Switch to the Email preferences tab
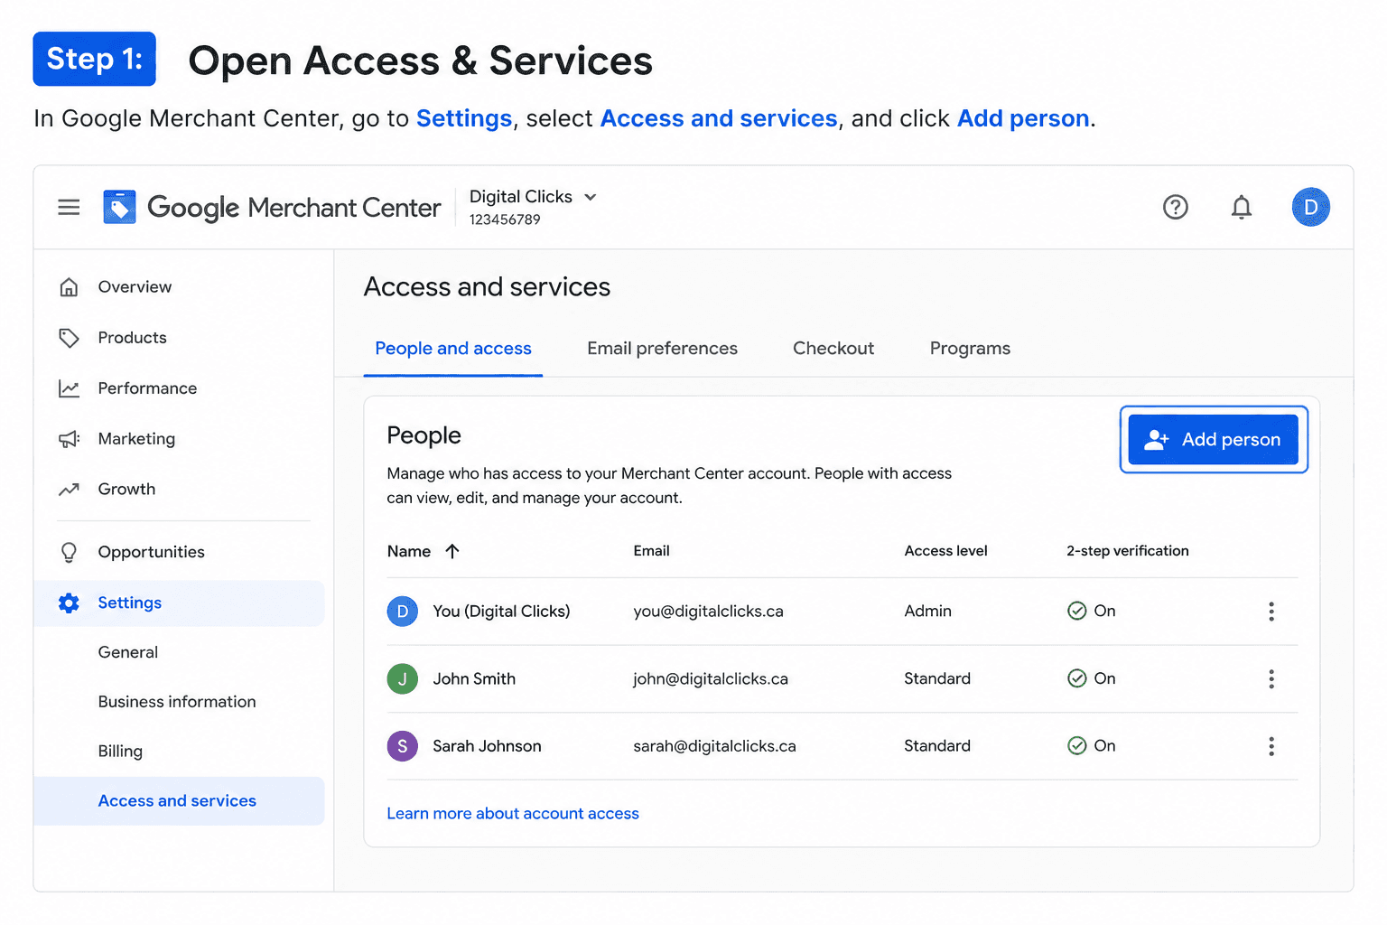The width and height of the screenshot is (1387, 925). 662,349
